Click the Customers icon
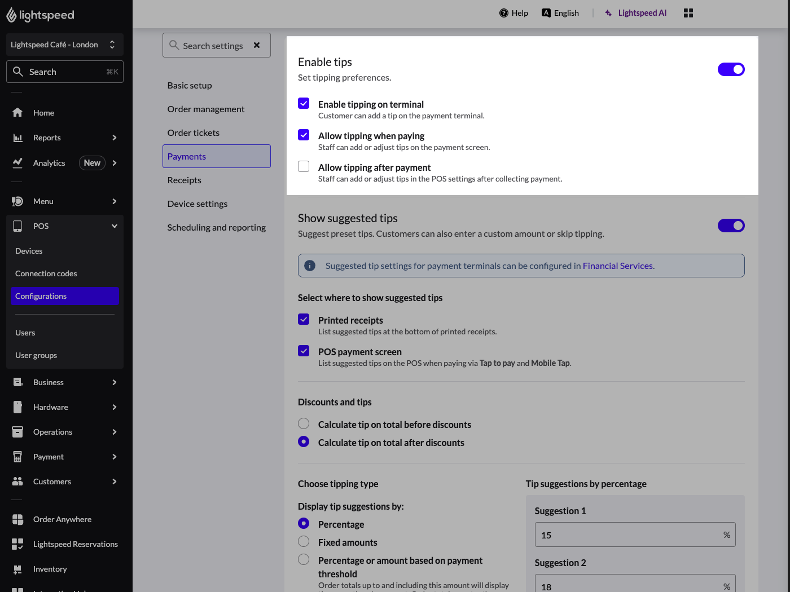This screenshot has height=592, width=790. pyautogui.click(x=17, y=481)
